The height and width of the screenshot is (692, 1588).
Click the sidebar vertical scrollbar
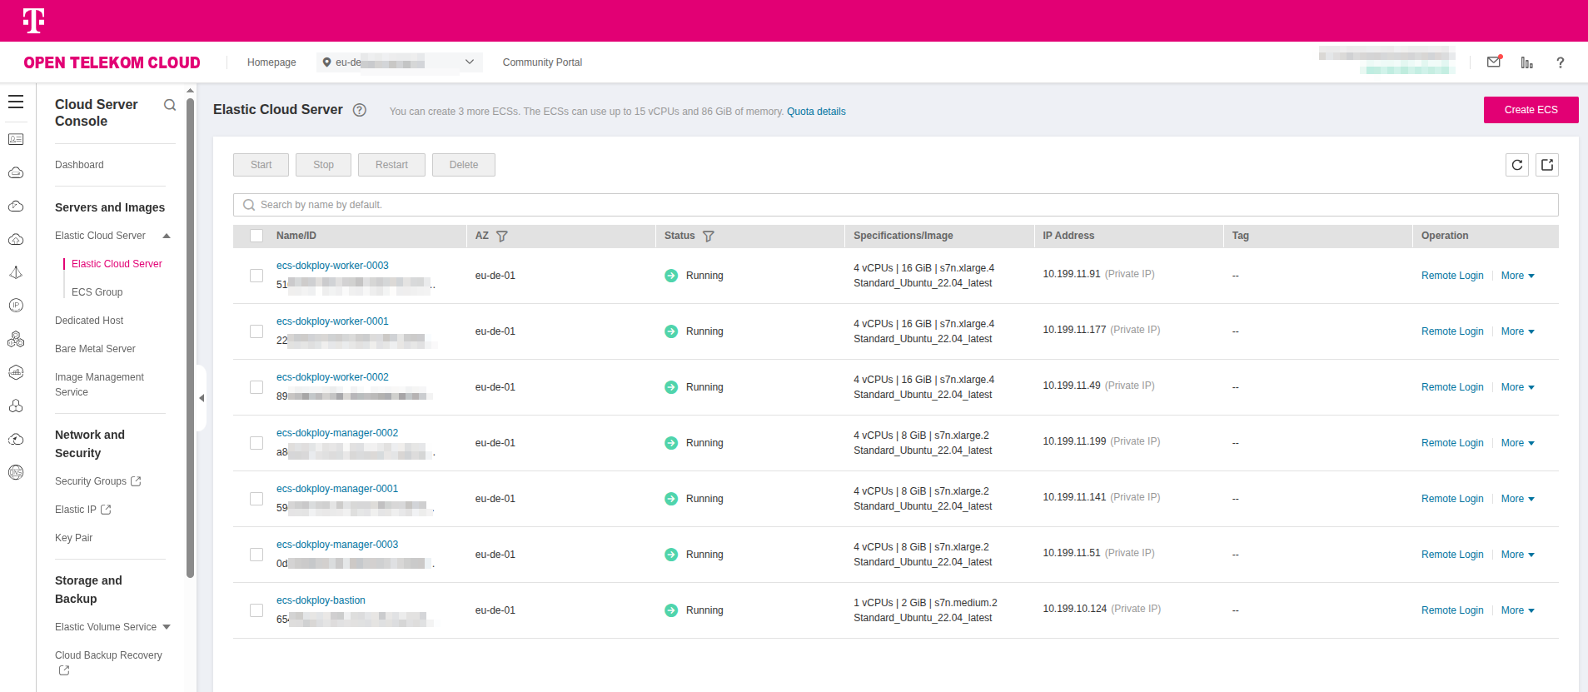tap(190, 333)
